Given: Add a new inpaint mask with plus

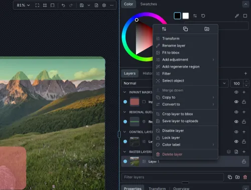Looking at the screenshot, I should pyautogui.click(x=244, y=92).
